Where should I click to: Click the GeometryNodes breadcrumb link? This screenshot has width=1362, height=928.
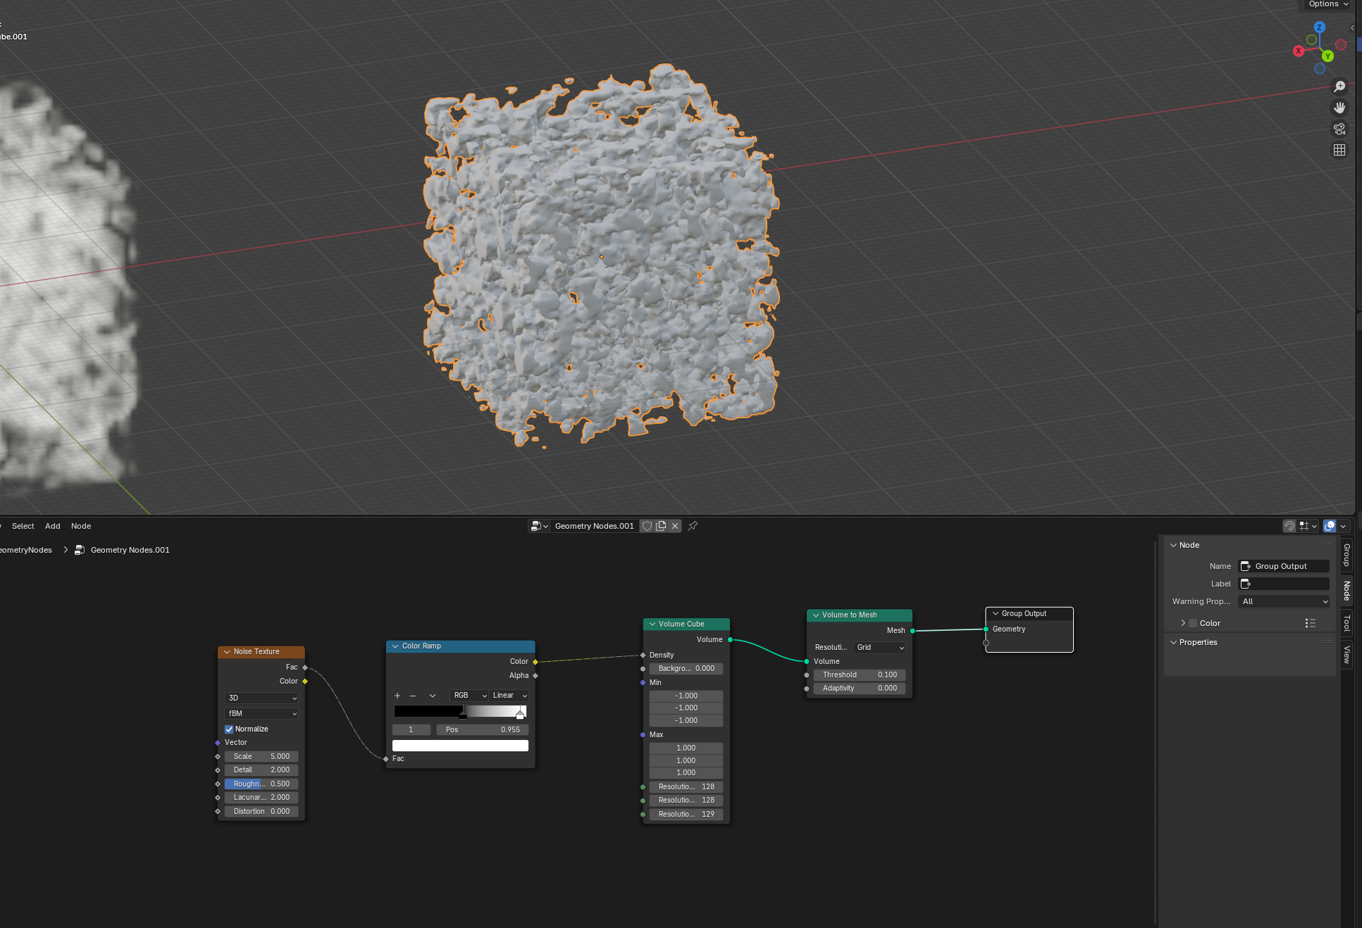pos(27,550)
